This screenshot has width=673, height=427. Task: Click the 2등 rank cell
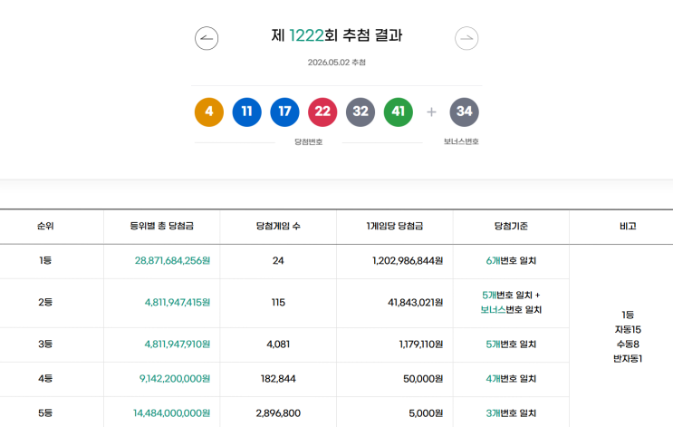point(45,303)
